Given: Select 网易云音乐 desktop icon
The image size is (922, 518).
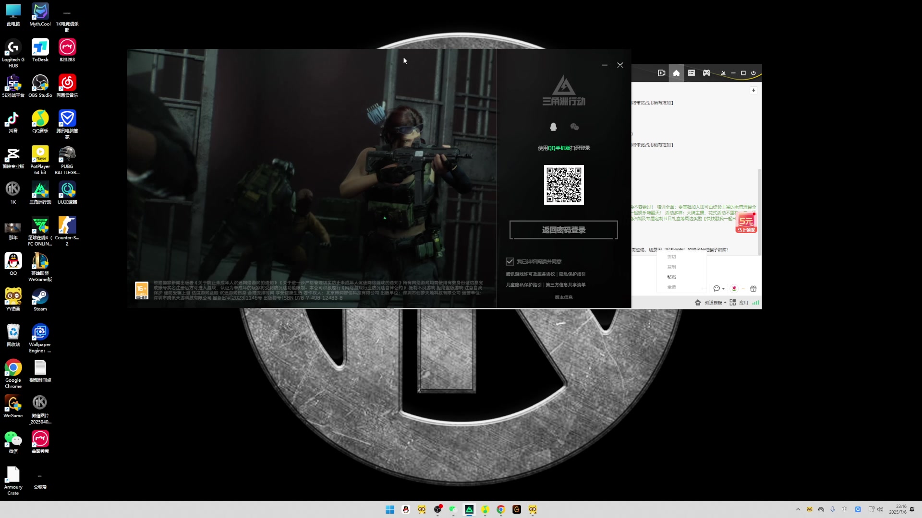Looking at the screenshot, I should [x=67, y=86].
